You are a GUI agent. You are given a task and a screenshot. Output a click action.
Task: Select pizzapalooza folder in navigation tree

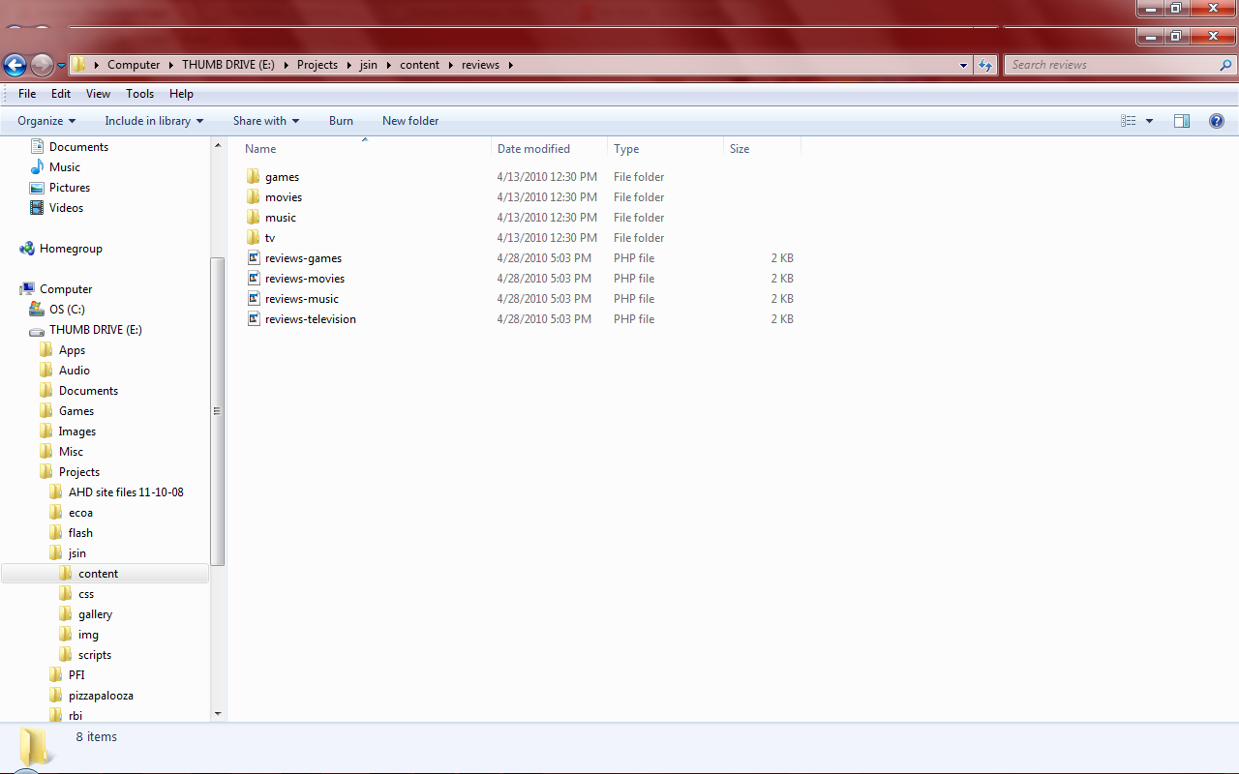point(101,696)
